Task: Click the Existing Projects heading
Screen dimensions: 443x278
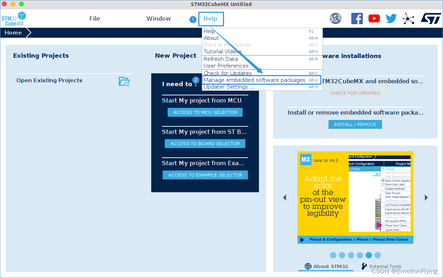Action: pyautogui.click(x=41, y=55)
